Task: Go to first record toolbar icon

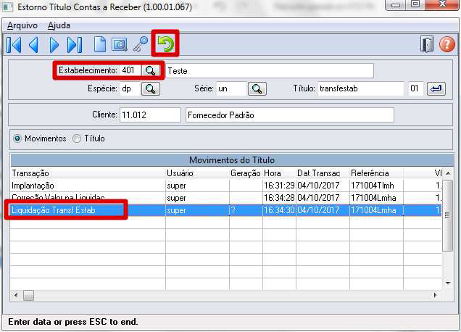Action: point(14,45)
